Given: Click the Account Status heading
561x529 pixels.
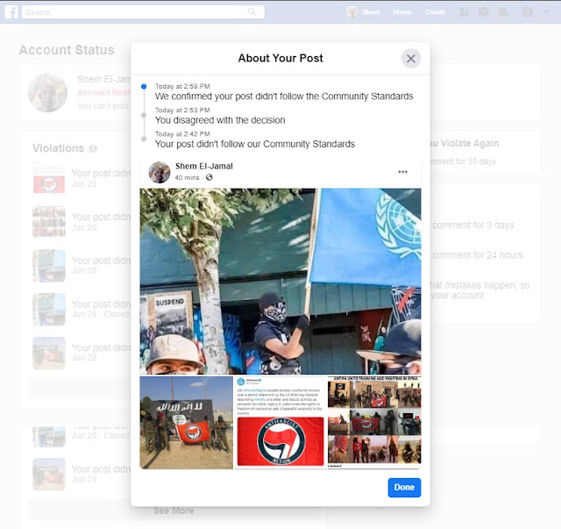Looking at the screenshot, I should click(67, 50).
